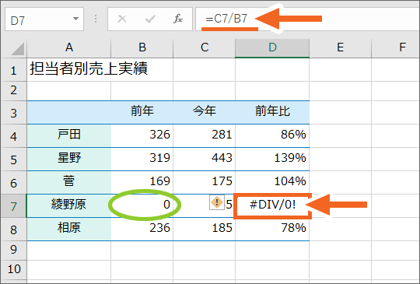
Task: Select row 10 header
Action: pyautogui.click(x=14, y=269)
